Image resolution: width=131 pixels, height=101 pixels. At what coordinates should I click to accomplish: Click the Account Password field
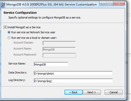tap(59, 55)
